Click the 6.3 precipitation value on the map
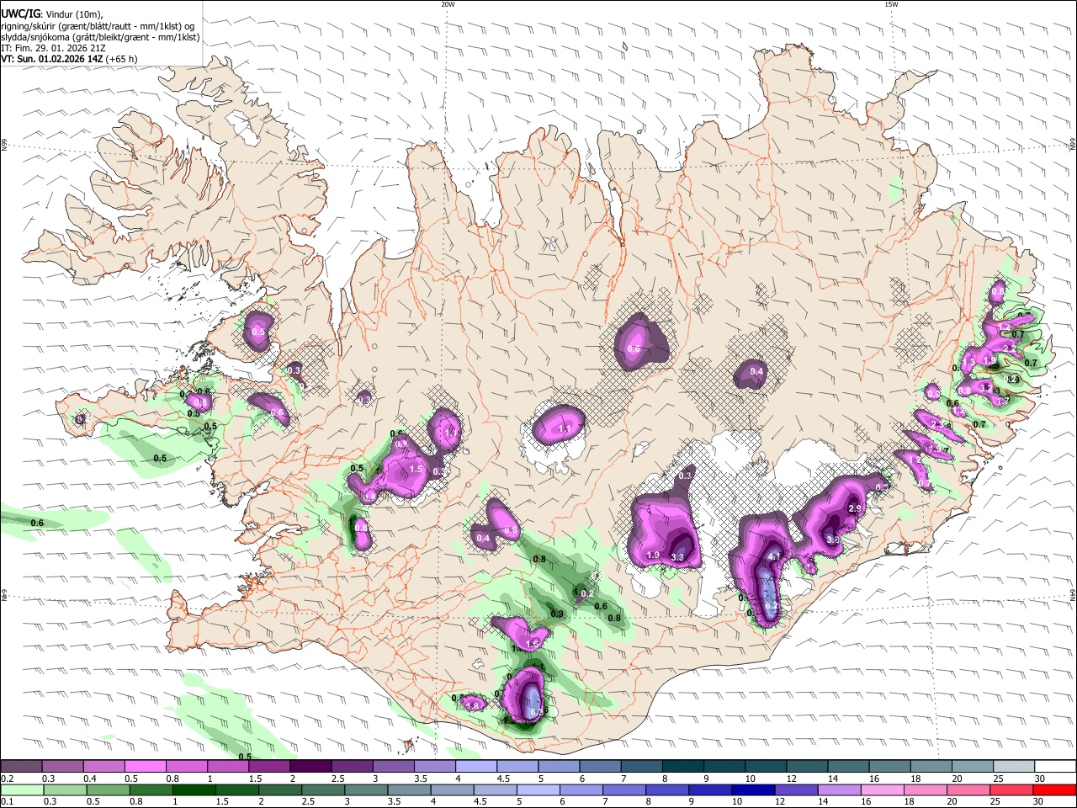1077x808 pixels. click(x=538, y=712)
